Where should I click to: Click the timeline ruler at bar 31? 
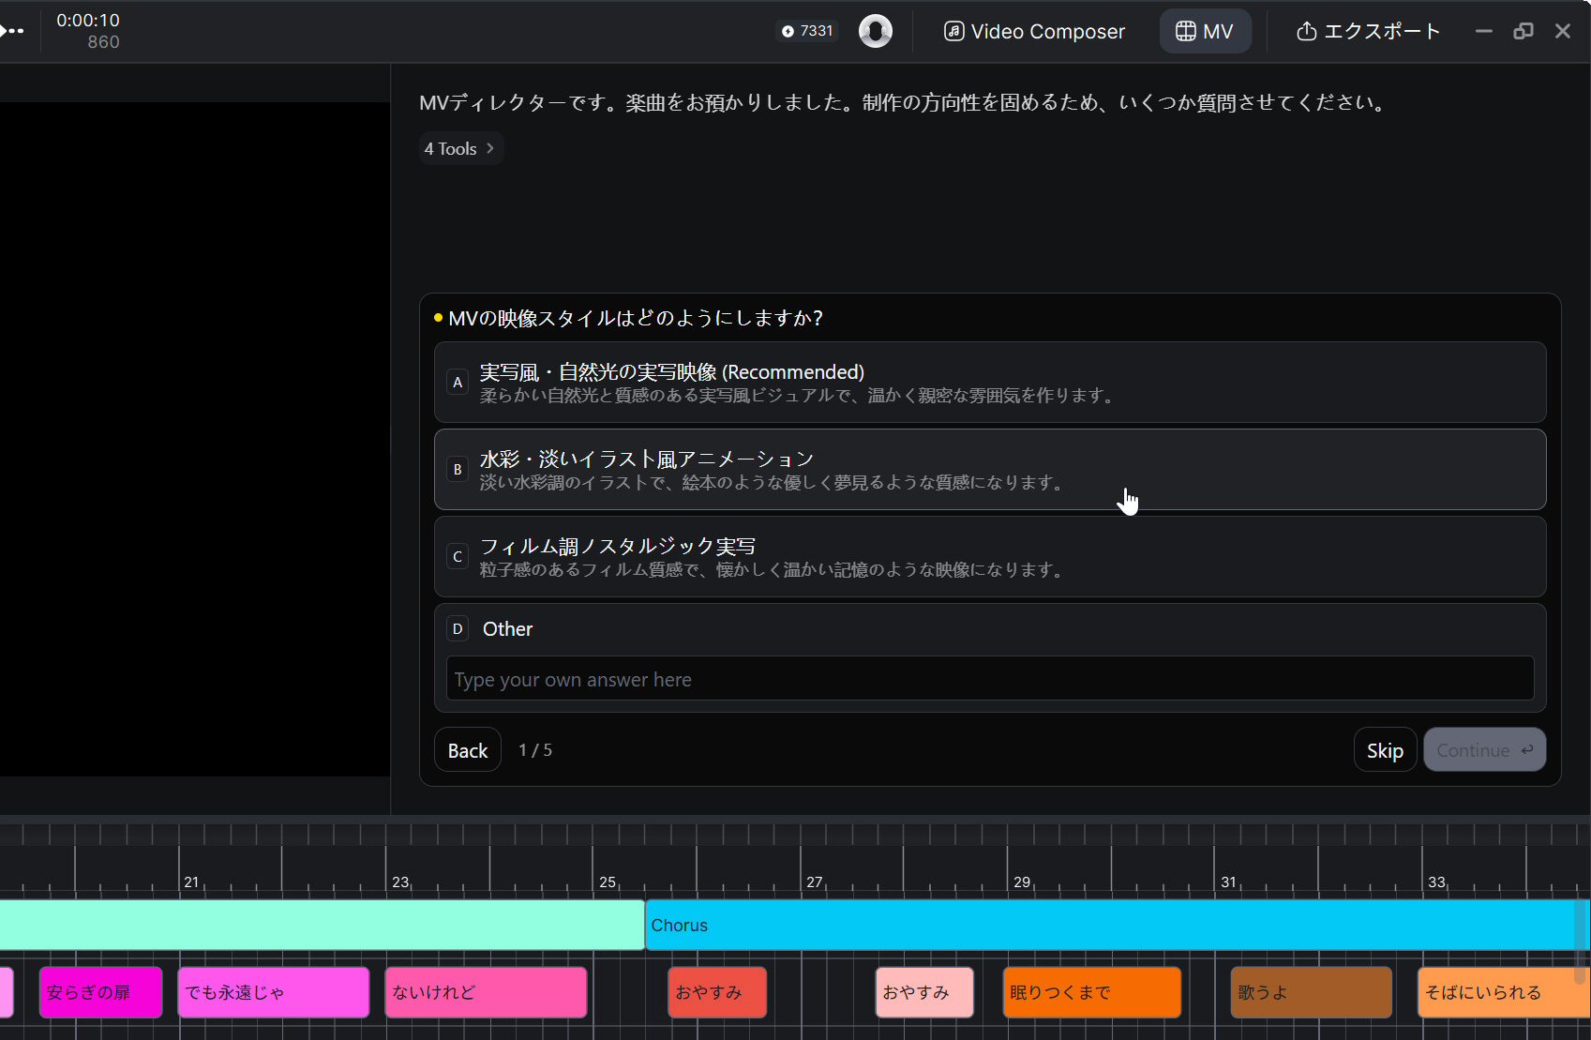point(1228,882)
